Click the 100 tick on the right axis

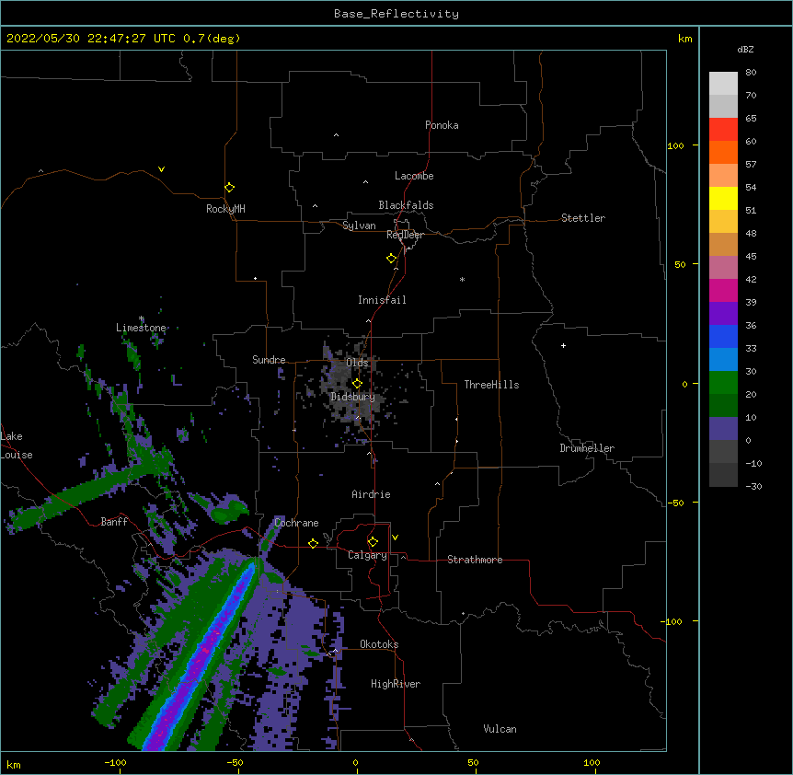(675, 145)
